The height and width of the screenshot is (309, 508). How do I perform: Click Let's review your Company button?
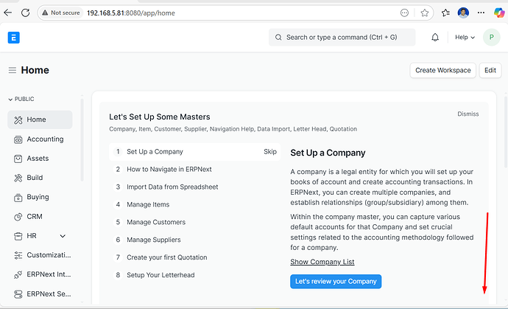click(x=336, y=282)
